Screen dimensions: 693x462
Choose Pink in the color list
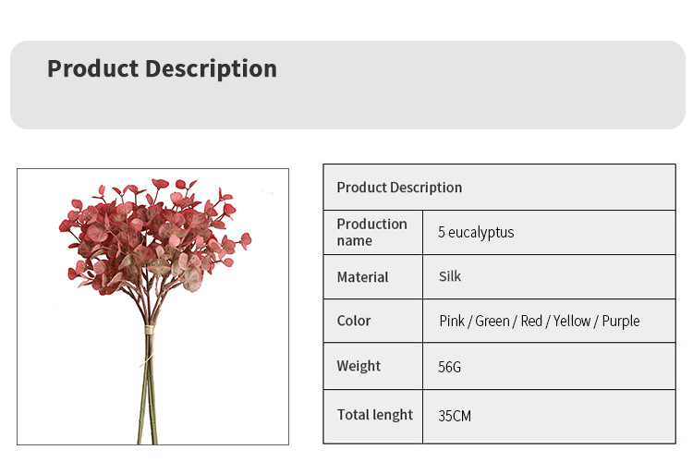point(452,322)
